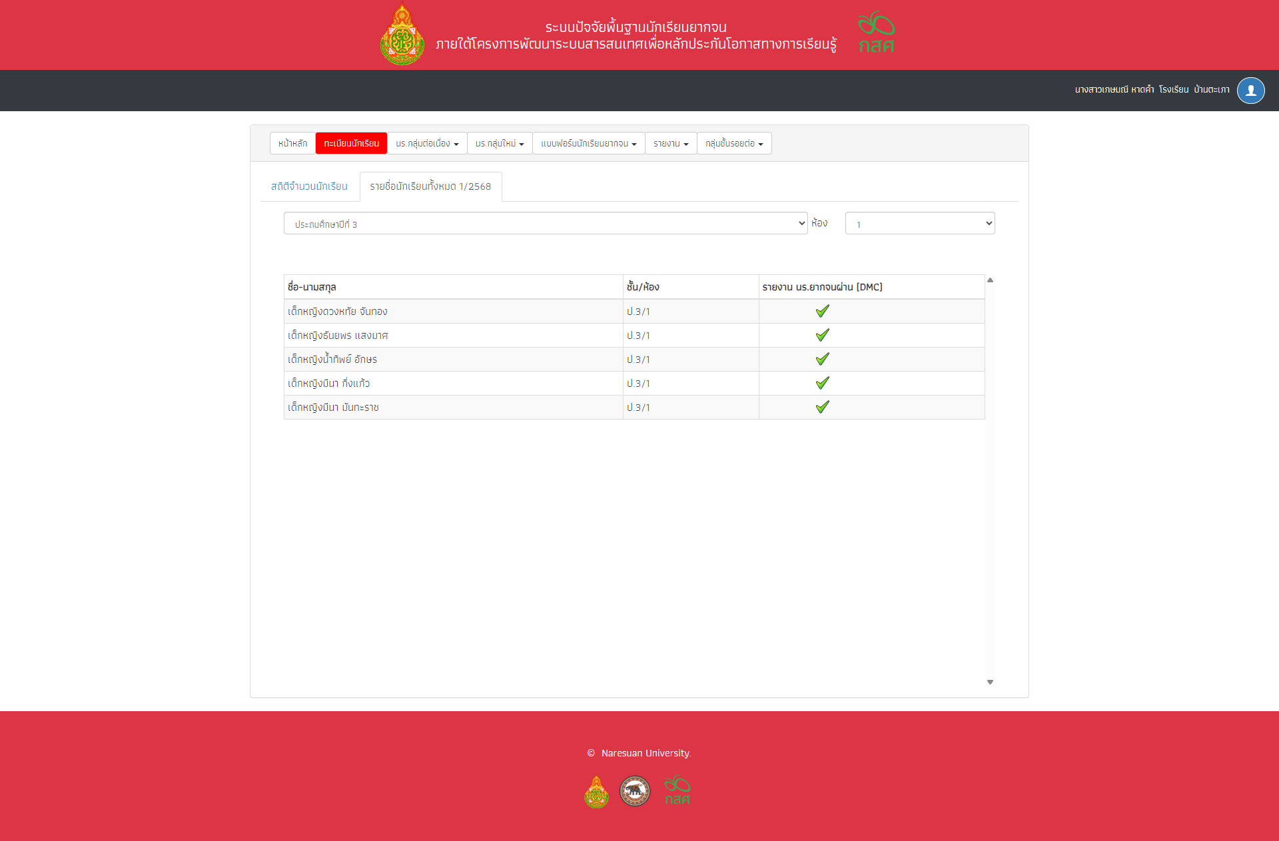This screenshot has height=841, width=1279.
Task: Open the ห้อง room number dropdown
Action: point(919,224)
